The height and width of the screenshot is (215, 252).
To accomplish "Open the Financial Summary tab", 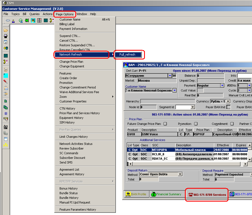I will pos(166,194).
